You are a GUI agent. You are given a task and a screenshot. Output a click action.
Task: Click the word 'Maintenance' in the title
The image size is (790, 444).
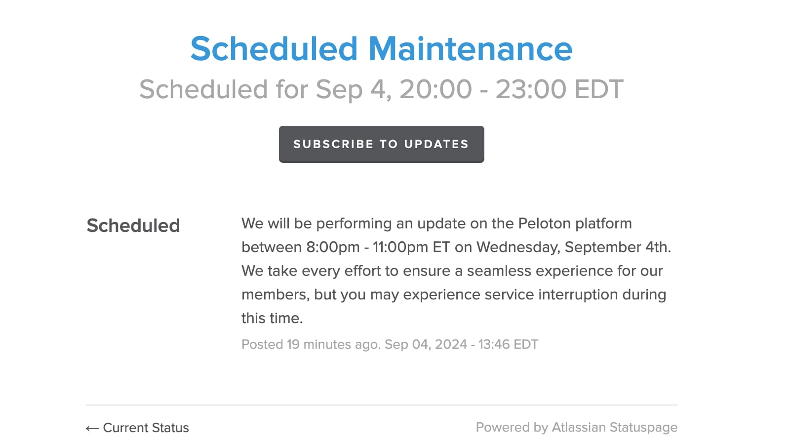pos(471,49)
